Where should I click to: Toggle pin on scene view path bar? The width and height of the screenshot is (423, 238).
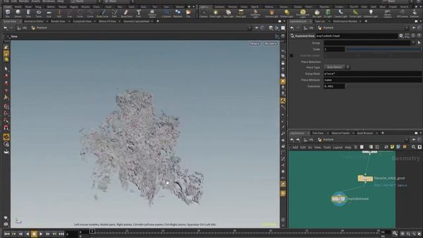point(256,28)
